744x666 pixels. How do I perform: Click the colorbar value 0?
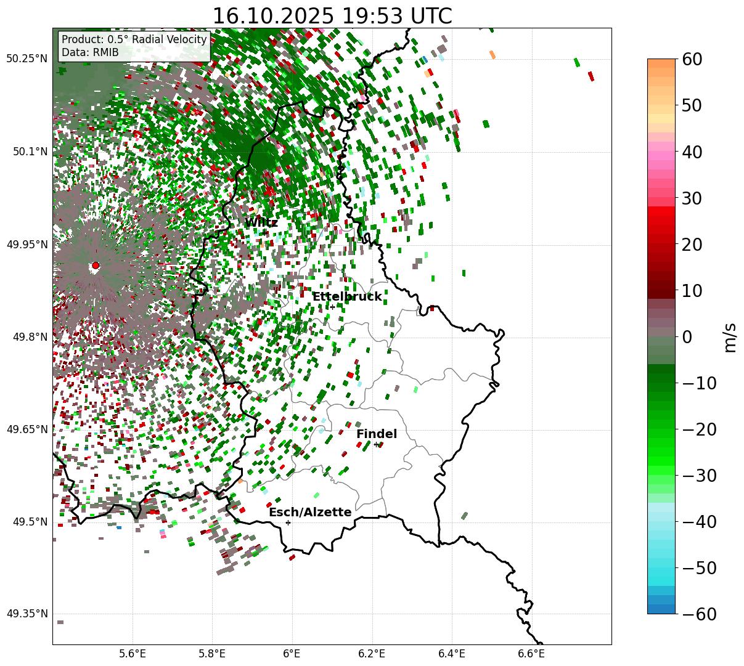688,336
